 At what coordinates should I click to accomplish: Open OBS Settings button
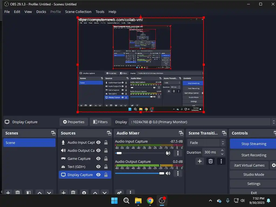click(253, 184)
